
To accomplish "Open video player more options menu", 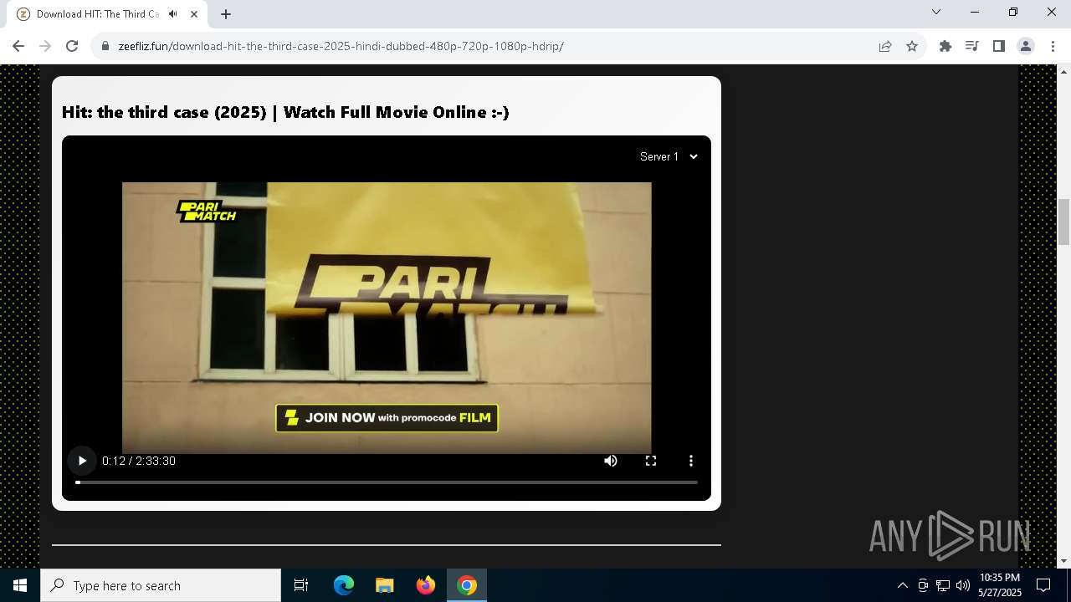I will point(691,461).
